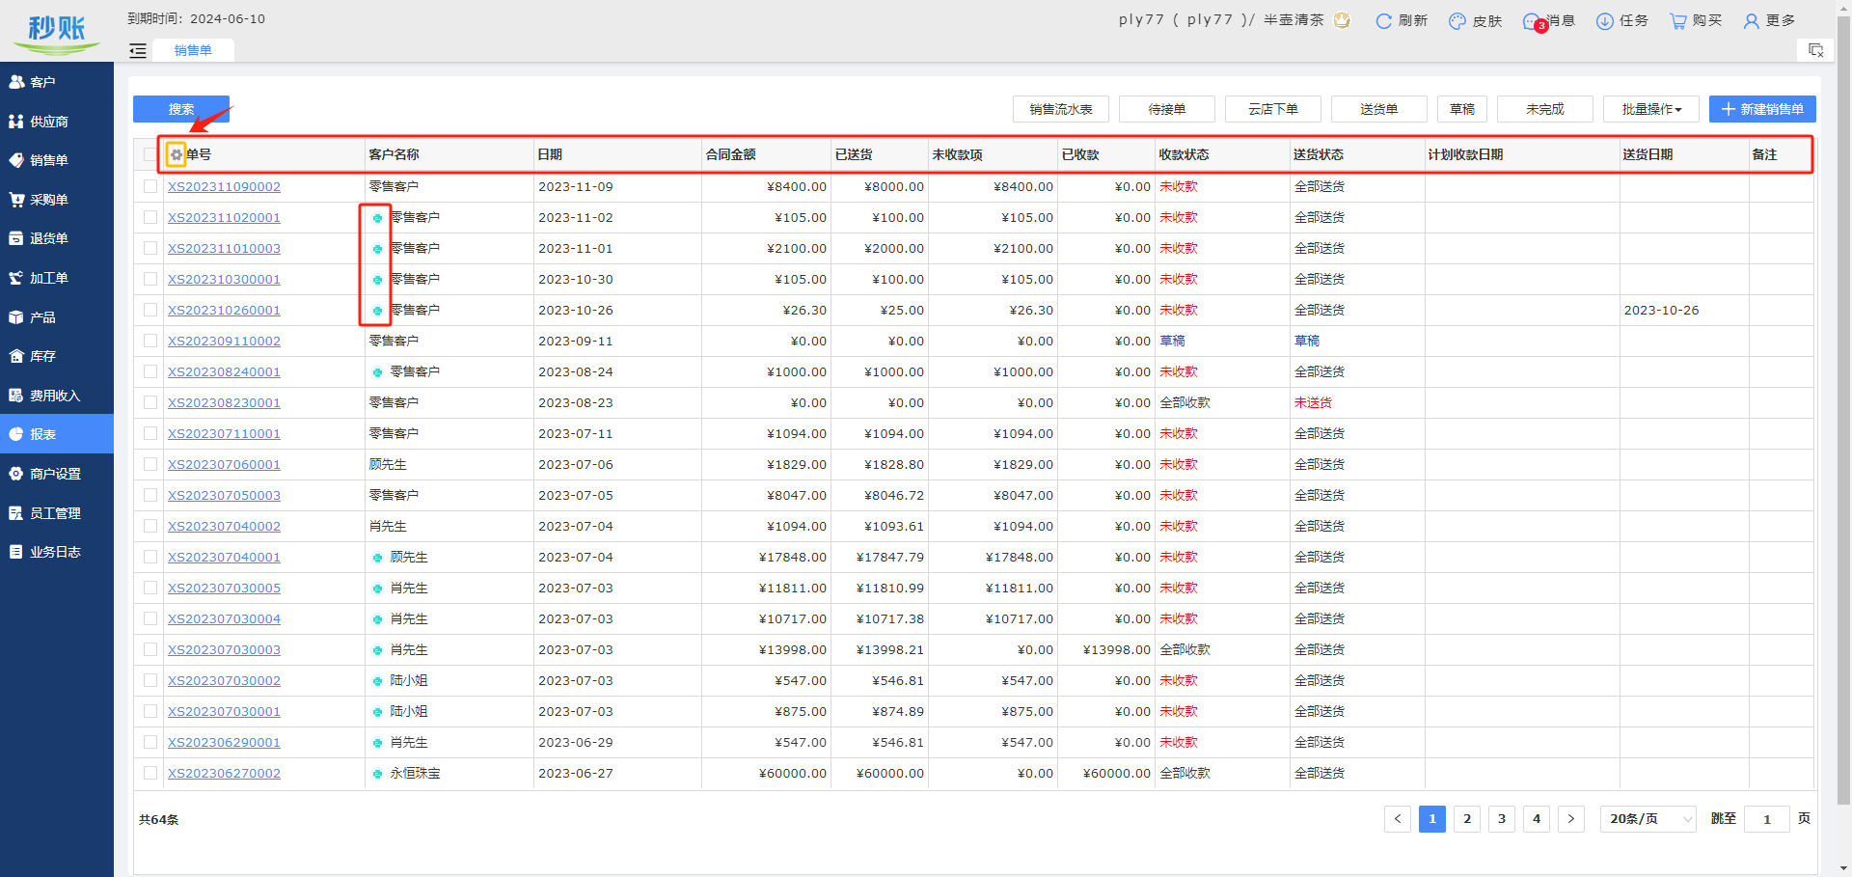Open 销售流水表
The height and width of the screenshot is (877, 1852).
[1061, 109]
